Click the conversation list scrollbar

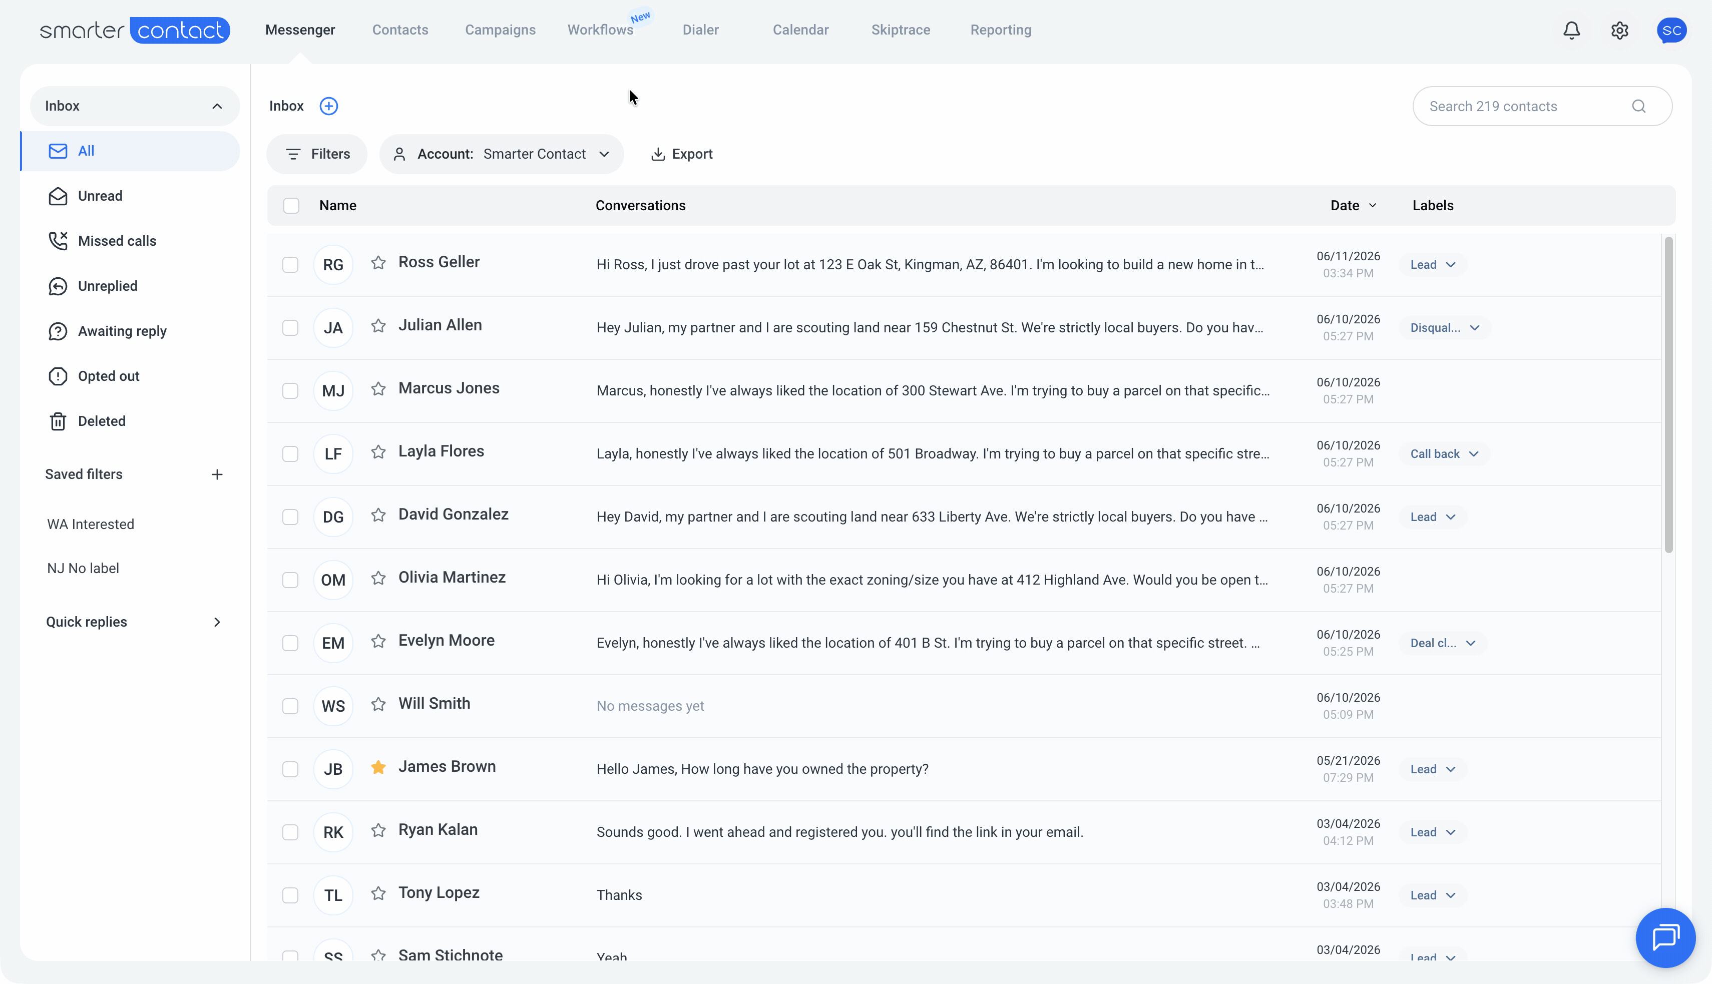tap(1669, 395)
